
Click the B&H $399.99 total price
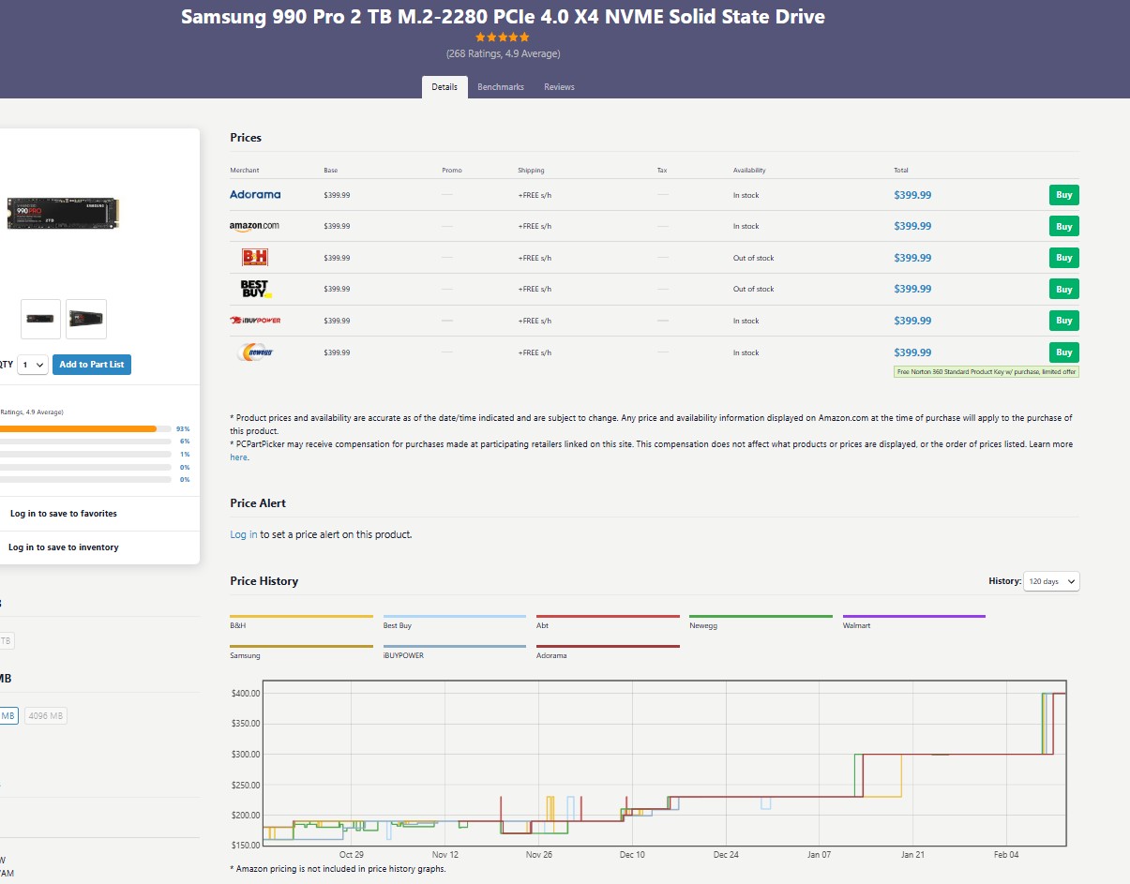click(x=912, y=258)
